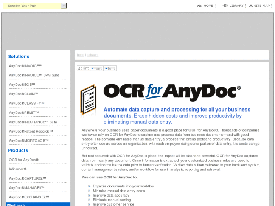The height and width of the screenshot is (206, 275).
Task: Open the LIBRARY navigation link
Action: point(236,6)
